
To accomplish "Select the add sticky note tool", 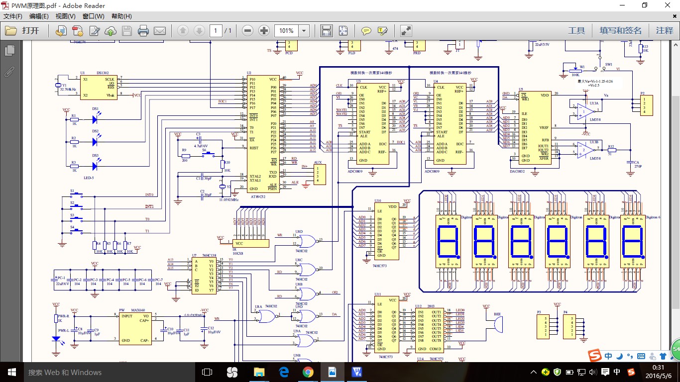I will tap(366, 31).
